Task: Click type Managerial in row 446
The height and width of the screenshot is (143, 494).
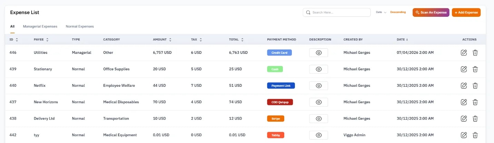Action: click(81, 53)
